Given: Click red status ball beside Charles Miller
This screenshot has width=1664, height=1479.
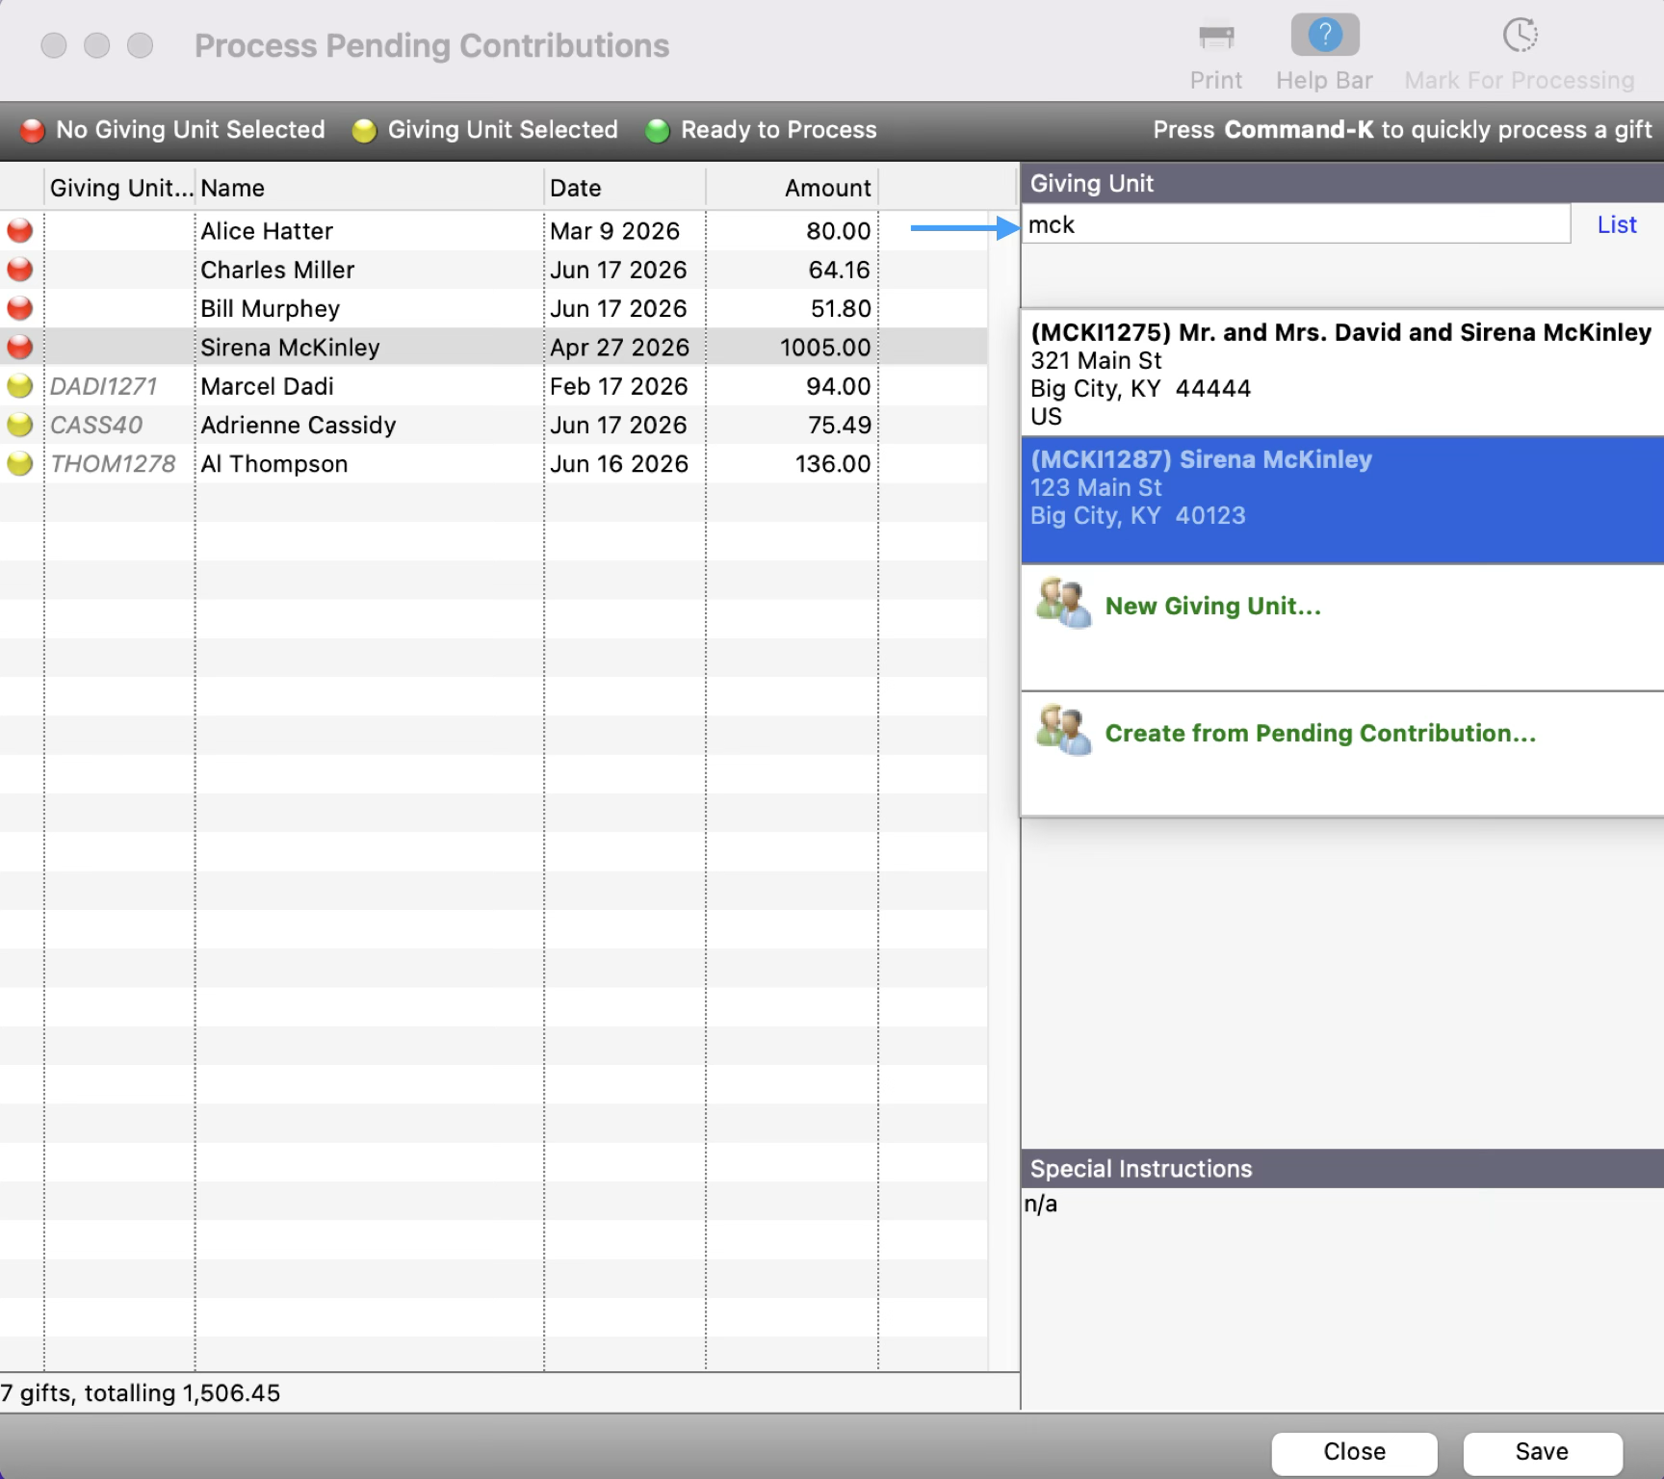Looking at the screenshot, I should point(19,270).
